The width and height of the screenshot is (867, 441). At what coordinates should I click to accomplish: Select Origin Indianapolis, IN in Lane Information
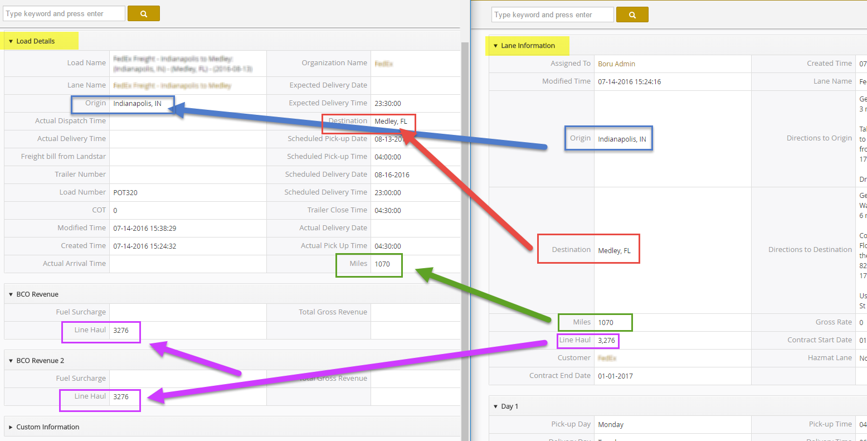click(622, 139)
